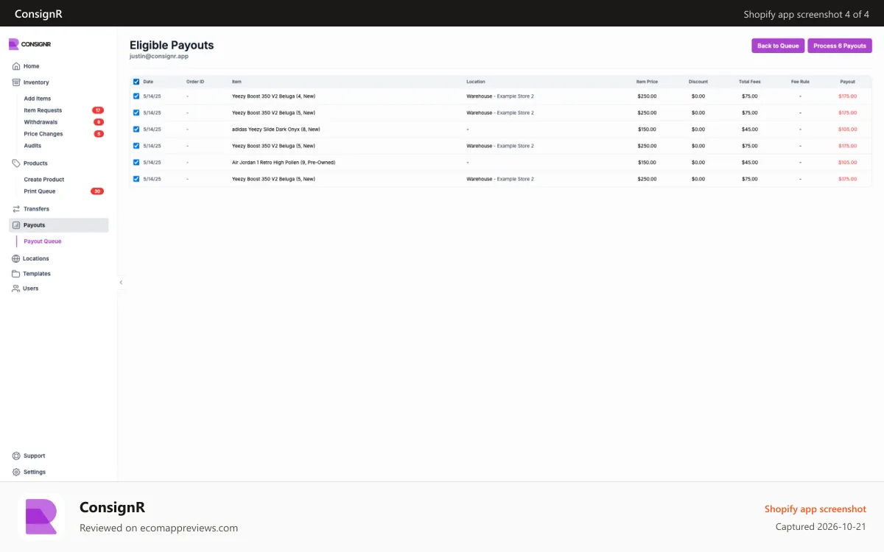The height and width of the screenshot is (552, 884).
Task: Go to Item Requests
Action: (x=43, y=110)
